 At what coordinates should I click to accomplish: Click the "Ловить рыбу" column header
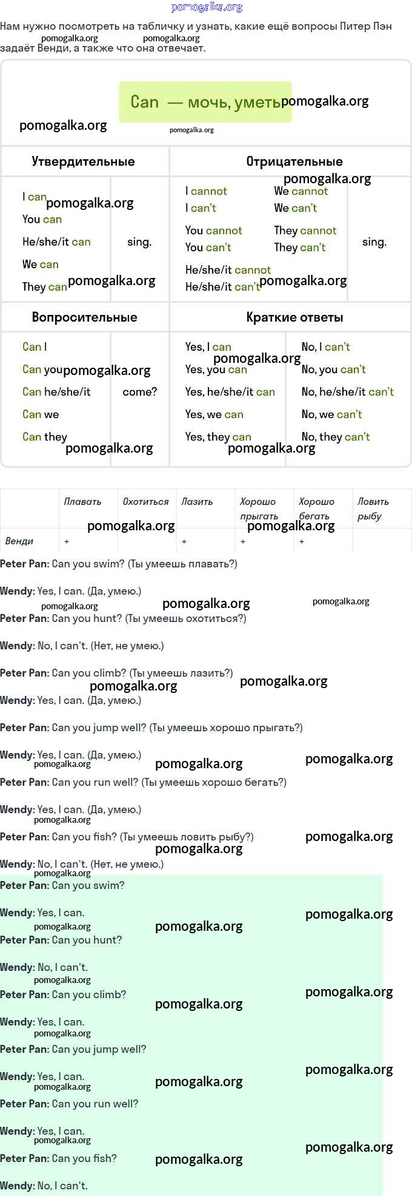click(372, 508)
